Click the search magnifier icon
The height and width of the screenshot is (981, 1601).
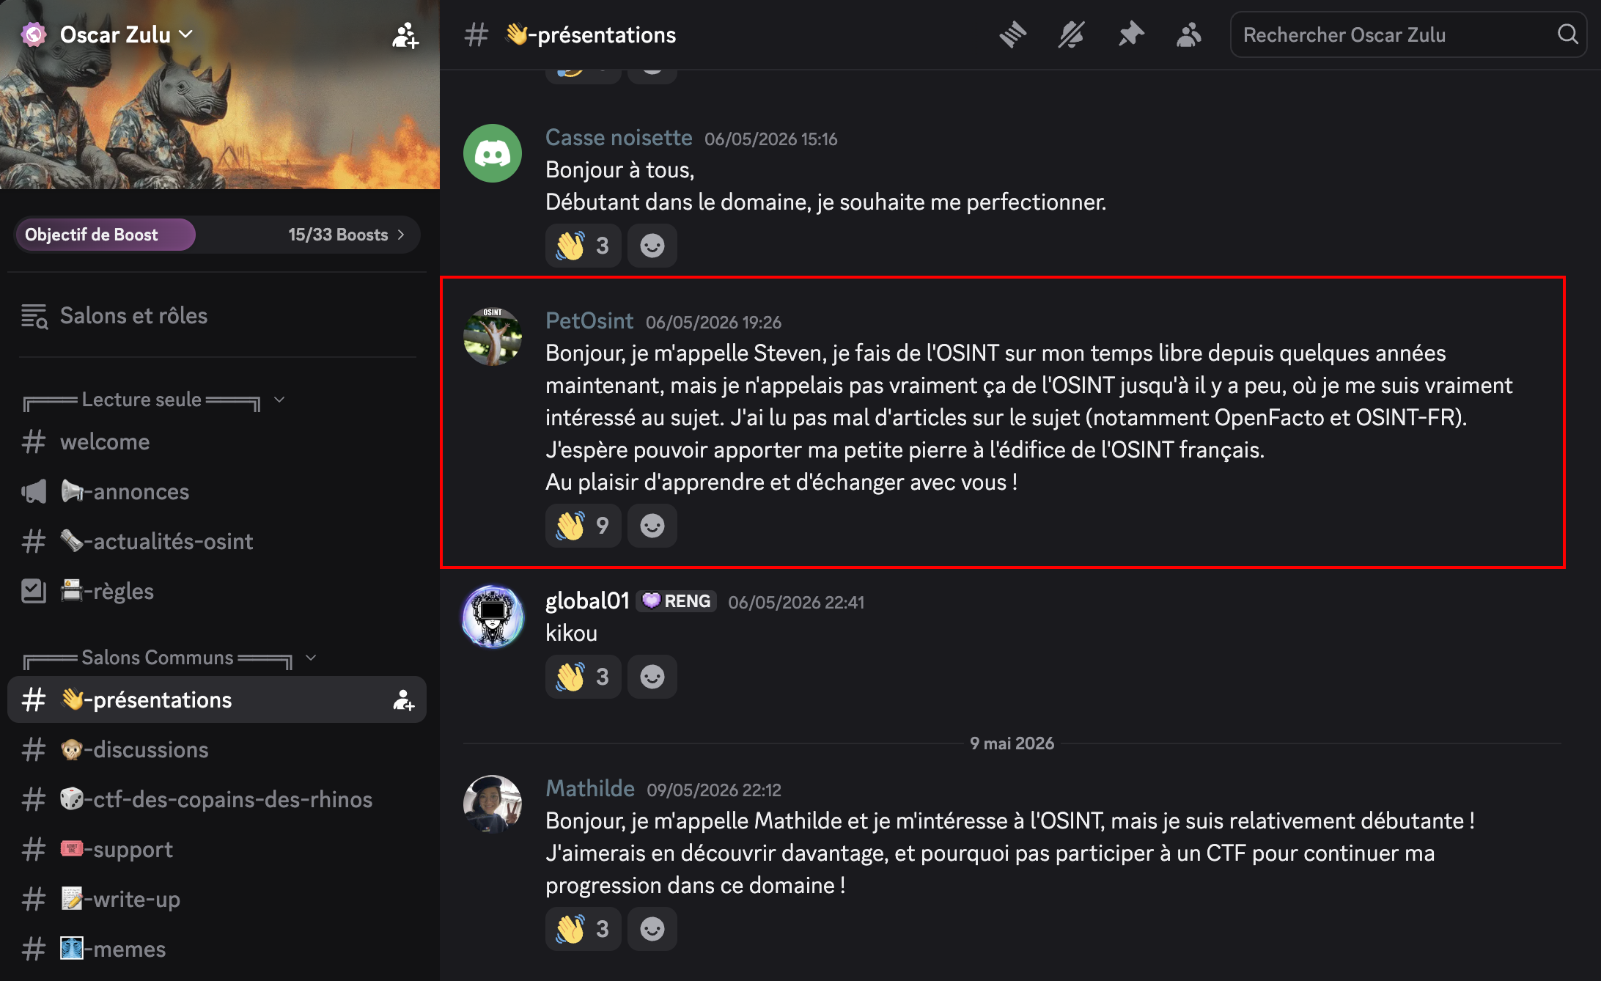pos(1567,34)
